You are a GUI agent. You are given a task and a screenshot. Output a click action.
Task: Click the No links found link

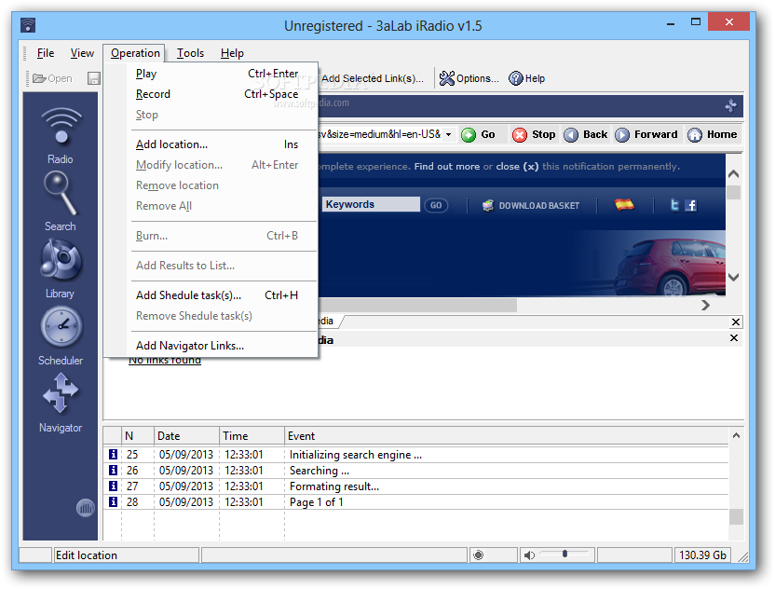(165, 361)
